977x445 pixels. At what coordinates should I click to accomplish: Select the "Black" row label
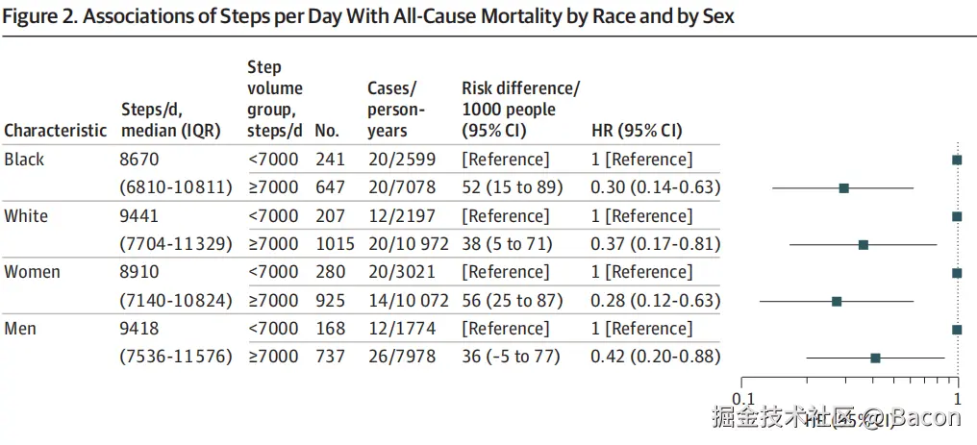[24, 160]
